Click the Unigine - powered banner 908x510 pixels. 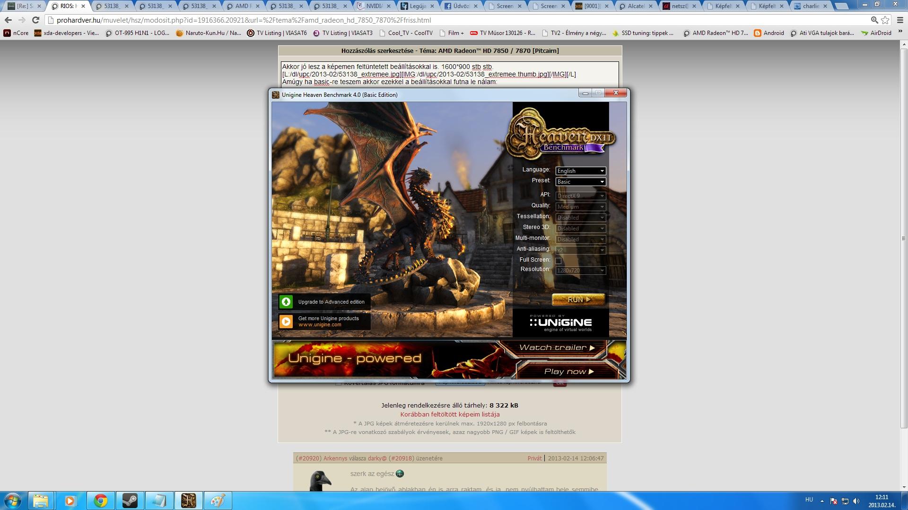pyautogui.click(x=355, y=358)
